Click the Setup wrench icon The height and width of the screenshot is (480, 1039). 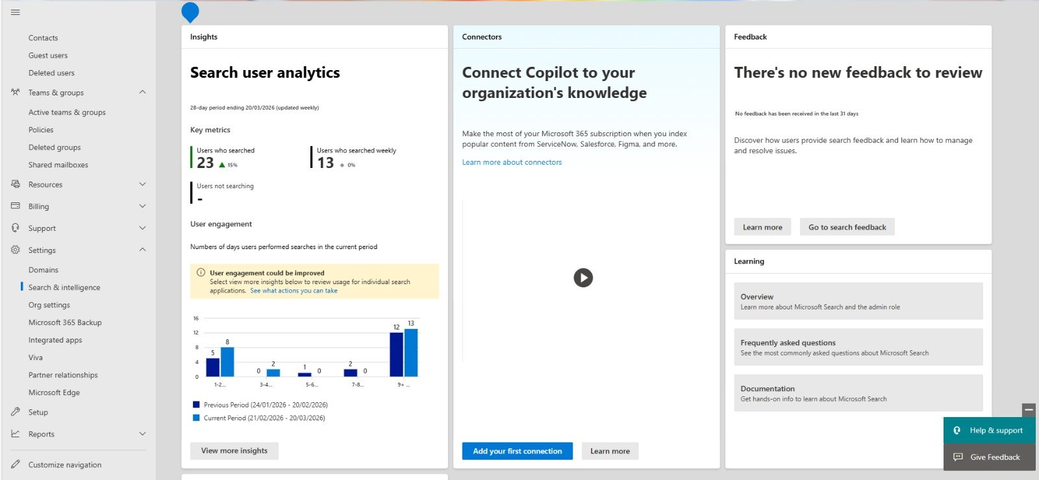(x=16, y=412)
